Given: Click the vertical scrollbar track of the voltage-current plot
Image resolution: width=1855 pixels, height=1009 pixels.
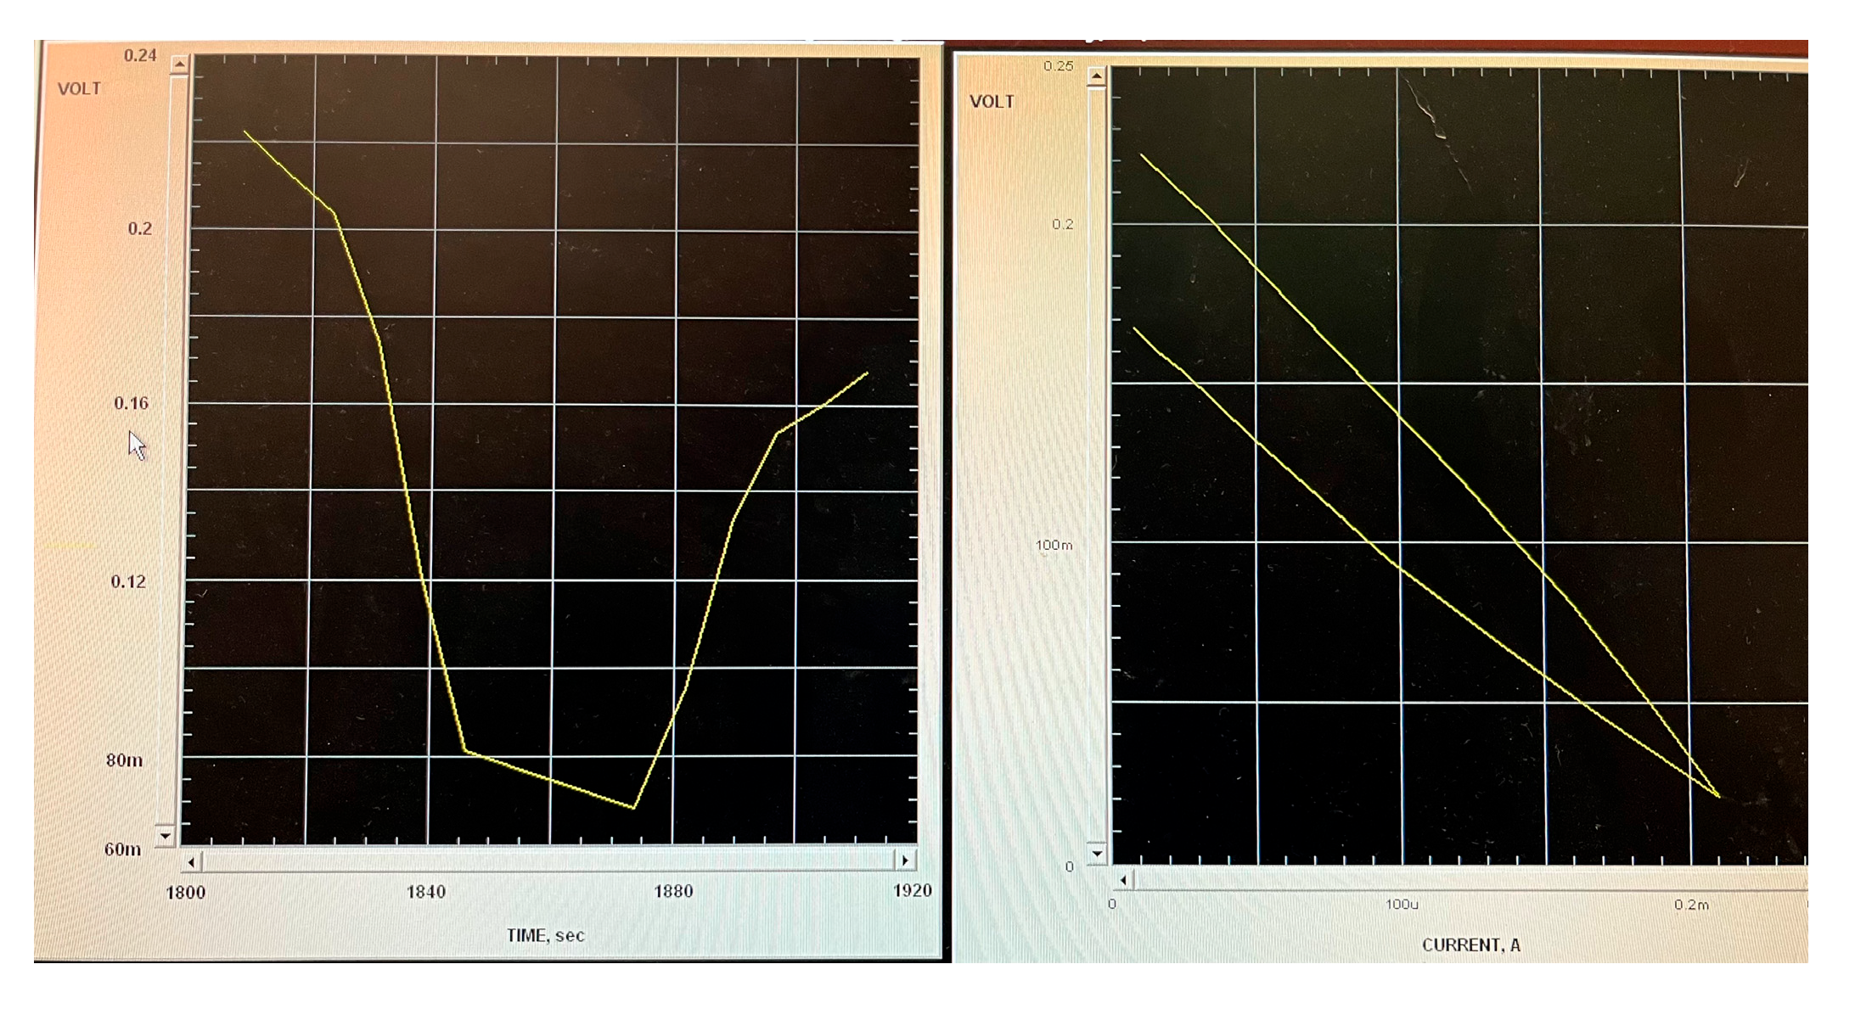Looking at the screenshot, I should point(1097,467).
